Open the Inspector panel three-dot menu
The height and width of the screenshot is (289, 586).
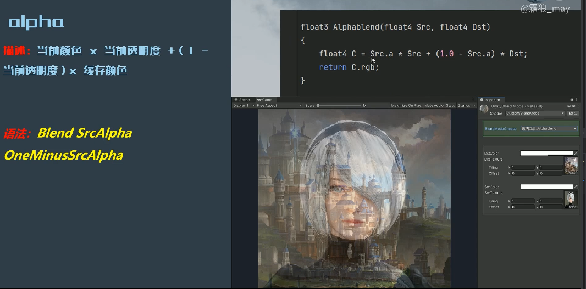[576, 100]
